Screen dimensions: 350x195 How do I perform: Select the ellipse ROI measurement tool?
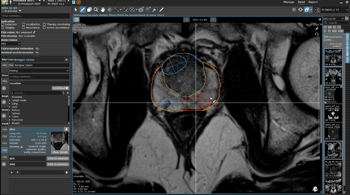click(132, 10)
